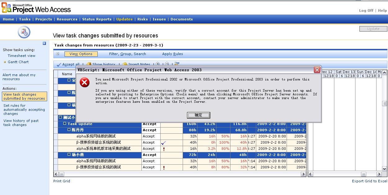
Task: Click the Accept all checkmark icon
Action: coord(59,64)
